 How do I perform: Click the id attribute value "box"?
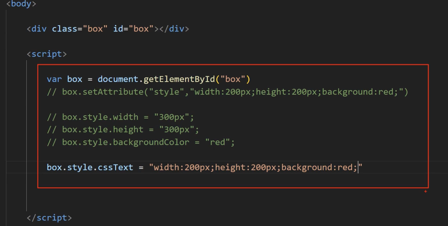pyautogui.click(x=141, y=29)
